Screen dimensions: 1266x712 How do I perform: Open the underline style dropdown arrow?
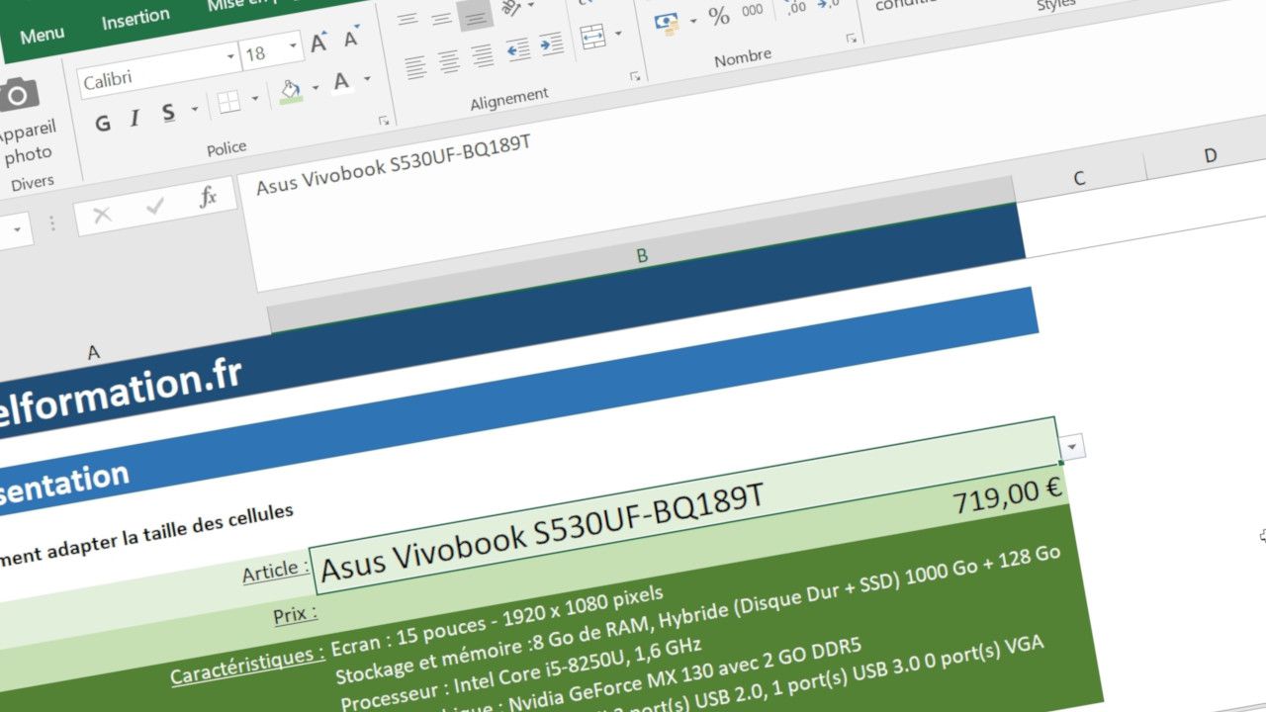click(x=194, y=110)
